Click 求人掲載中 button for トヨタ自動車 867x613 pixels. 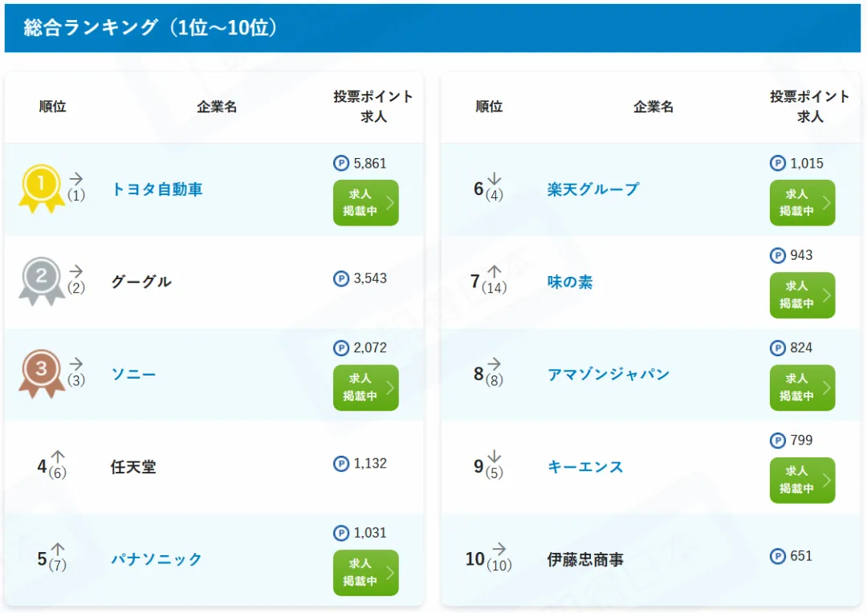(x=365, y=202)
